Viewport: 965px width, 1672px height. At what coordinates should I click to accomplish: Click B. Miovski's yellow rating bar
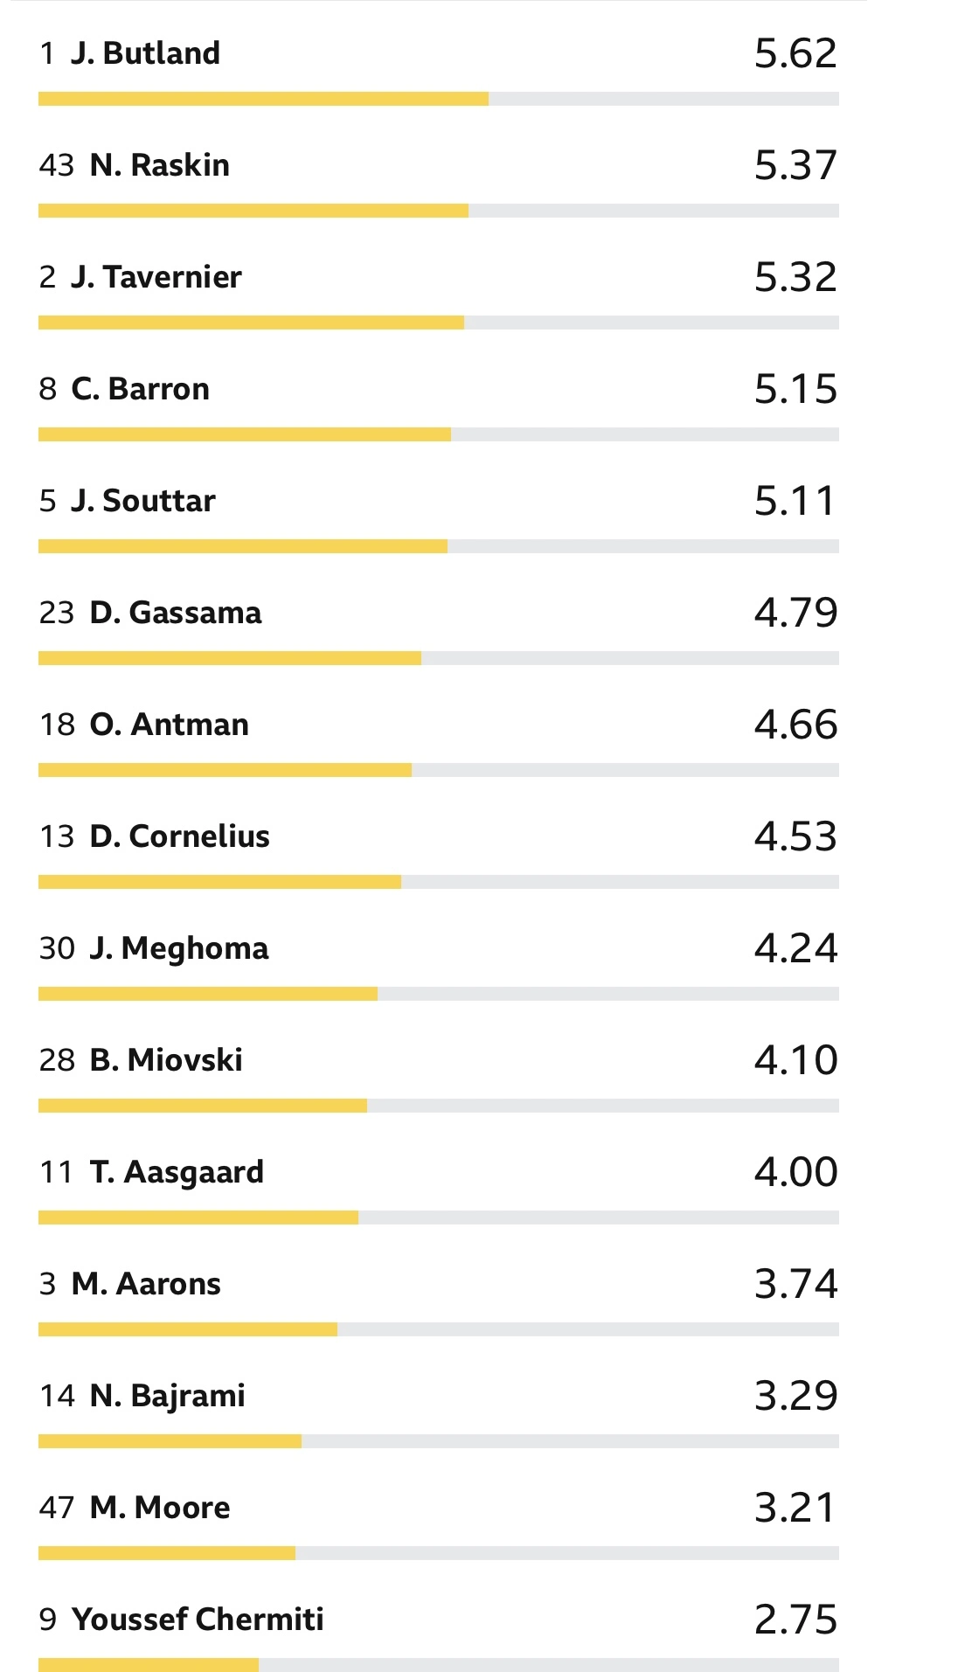[x=203, y=1106]
